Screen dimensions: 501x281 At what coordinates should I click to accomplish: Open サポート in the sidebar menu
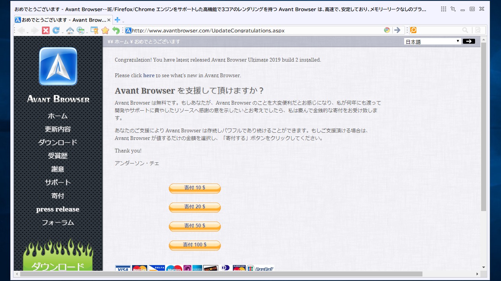(x=58, y=183)
